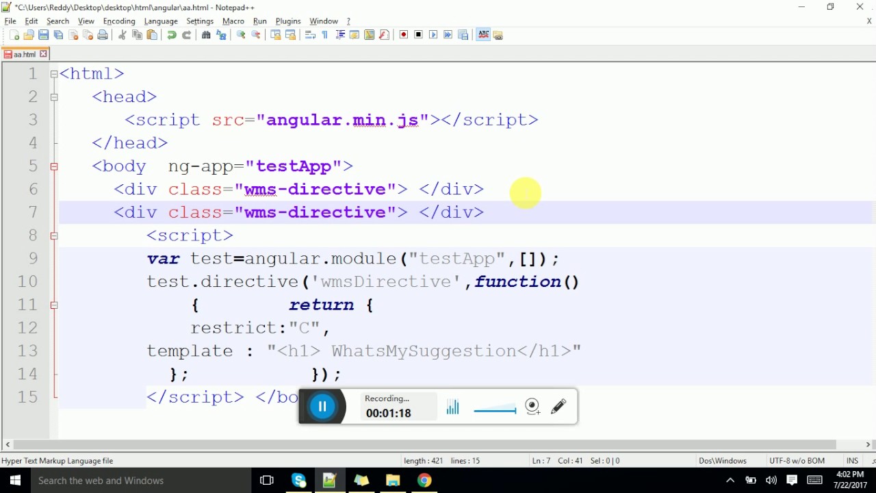Click the recorder webcam icon
The width and height of the screenshot is (876, 493).
[533, 407]
